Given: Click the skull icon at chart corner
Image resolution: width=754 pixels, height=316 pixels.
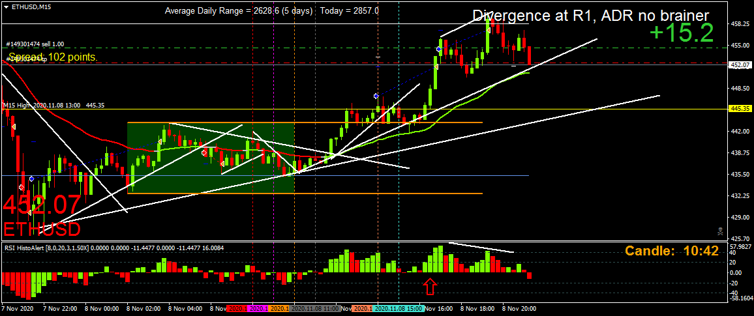Looking at the screenshot, I should 720,231.
